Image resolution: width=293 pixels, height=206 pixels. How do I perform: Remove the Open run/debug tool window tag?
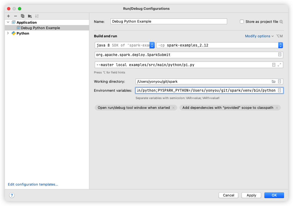tap(173, 107)
